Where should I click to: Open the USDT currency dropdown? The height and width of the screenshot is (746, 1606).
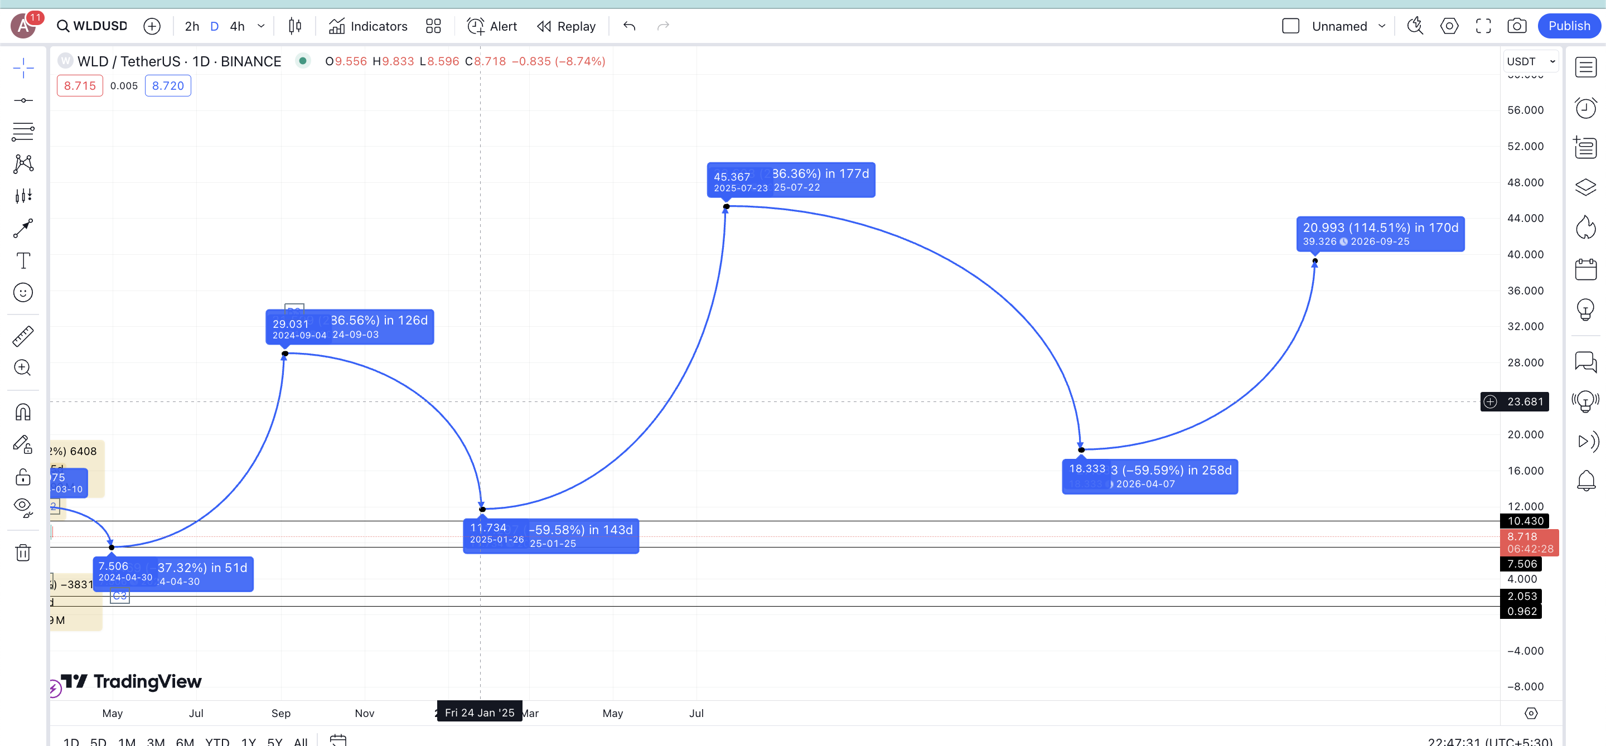pyautogui.click(x=1531, y=61)
